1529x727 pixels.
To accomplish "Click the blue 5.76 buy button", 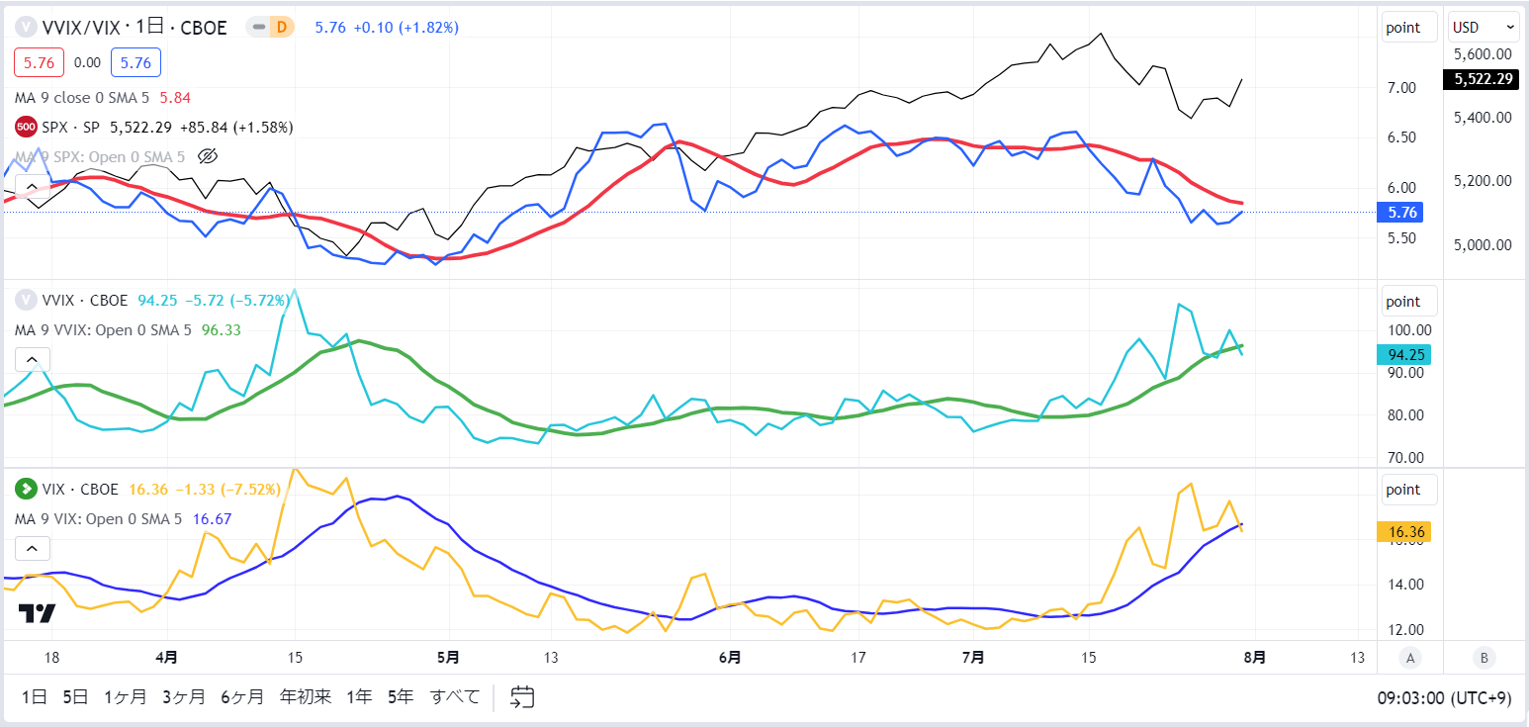I will click(135, 62).
